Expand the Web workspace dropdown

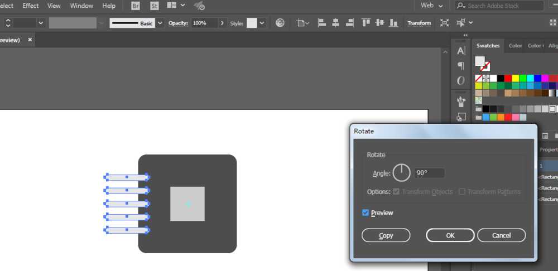coord(432,6)
